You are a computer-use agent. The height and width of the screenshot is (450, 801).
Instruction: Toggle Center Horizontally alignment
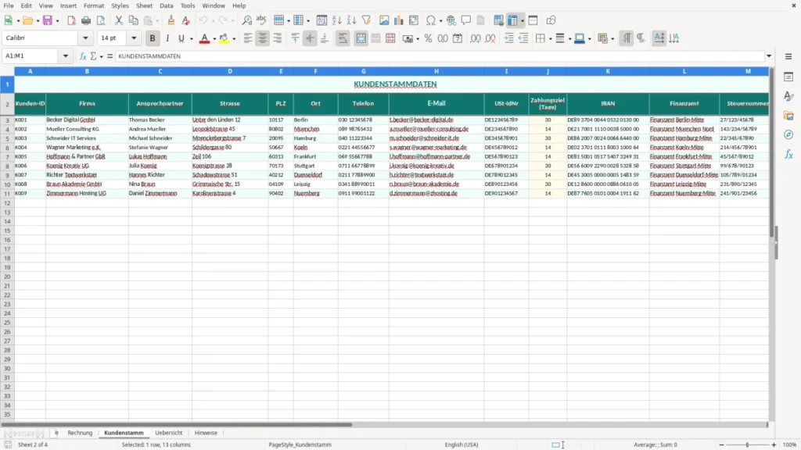[x=263, y=38]
